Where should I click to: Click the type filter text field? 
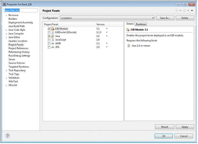point(21,10)
